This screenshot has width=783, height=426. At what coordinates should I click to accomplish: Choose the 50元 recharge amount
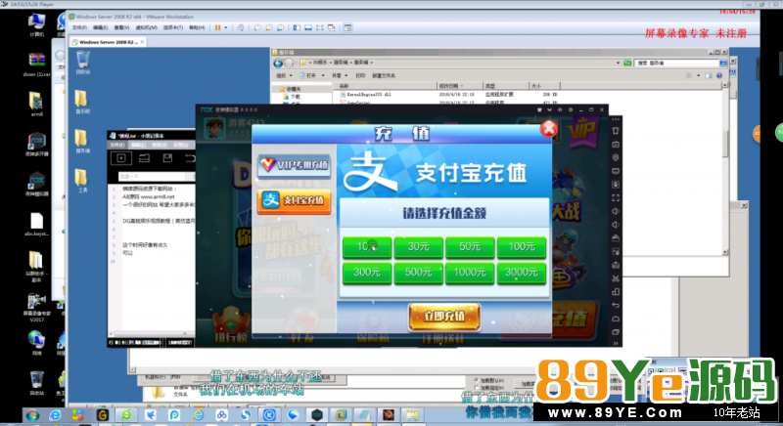click(x=470, y=246)
